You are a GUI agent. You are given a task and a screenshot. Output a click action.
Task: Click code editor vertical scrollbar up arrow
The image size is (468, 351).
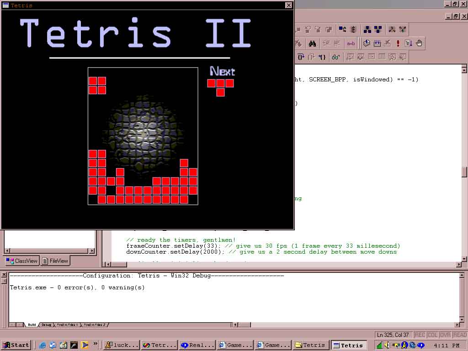tap(464, 69)
